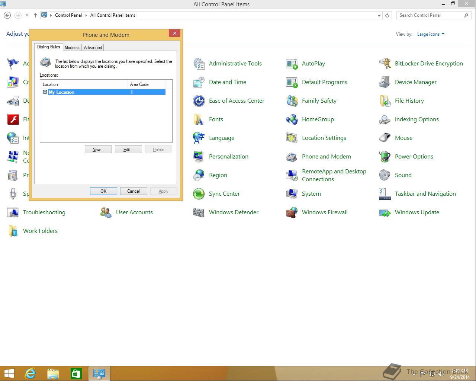Select the Dialing Rules tab
This screenshot has height=381, width=476.
48,47
